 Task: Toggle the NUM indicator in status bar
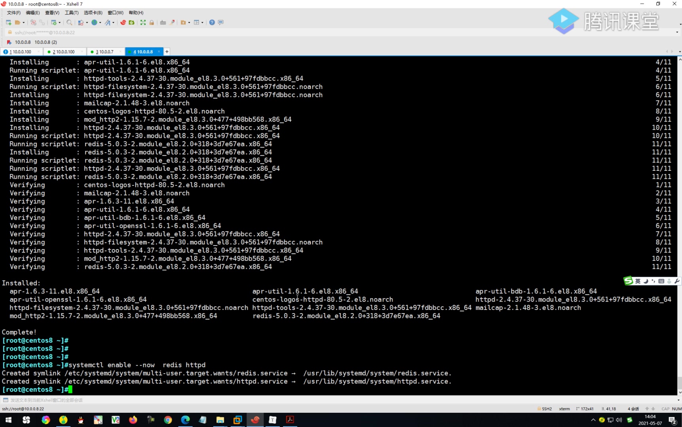pyautogui.click(x=677, y=408)
